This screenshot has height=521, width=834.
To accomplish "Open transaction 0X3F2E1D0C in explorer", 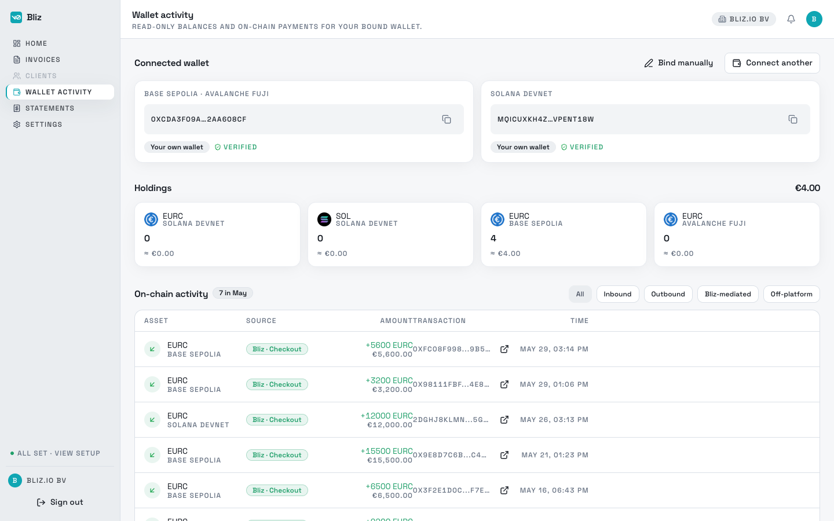I will point(504,490).
